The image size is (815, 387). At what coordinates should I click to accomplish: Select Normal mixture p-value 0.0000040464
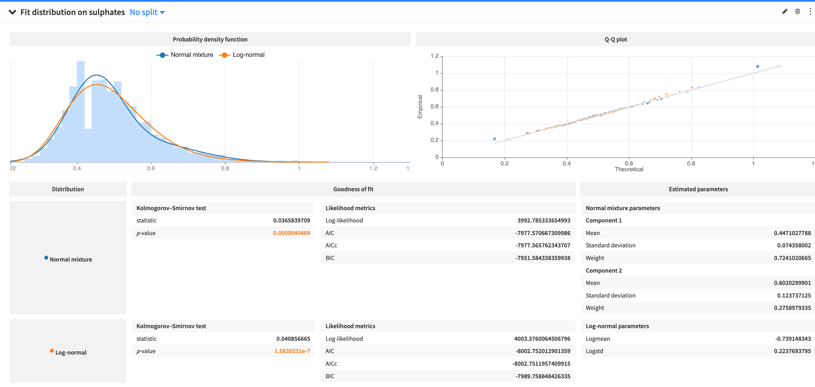pyautogui.click(x=291, y=233)
